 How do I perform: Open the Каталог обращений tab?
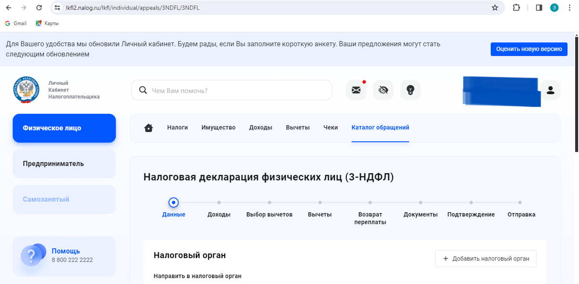point(380,128)
